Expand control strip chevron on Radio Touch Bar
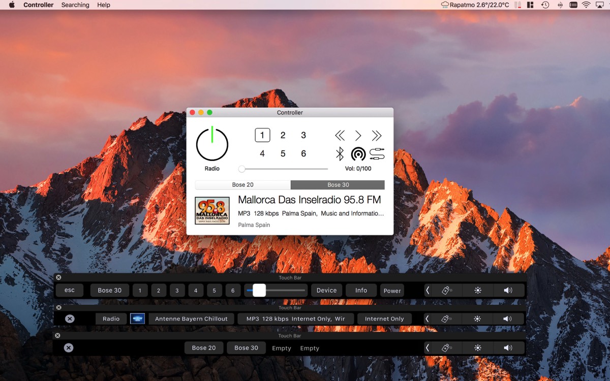 tap(428, 319)
